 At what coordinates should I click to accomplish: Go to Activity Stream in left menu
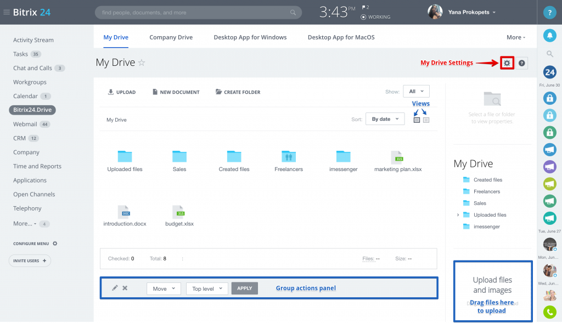click(x=33, y=40)
